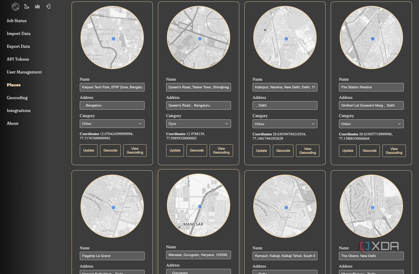Open Integrations page
The width and height of the screenshot is (419, 274).
[x=19, y=110]
